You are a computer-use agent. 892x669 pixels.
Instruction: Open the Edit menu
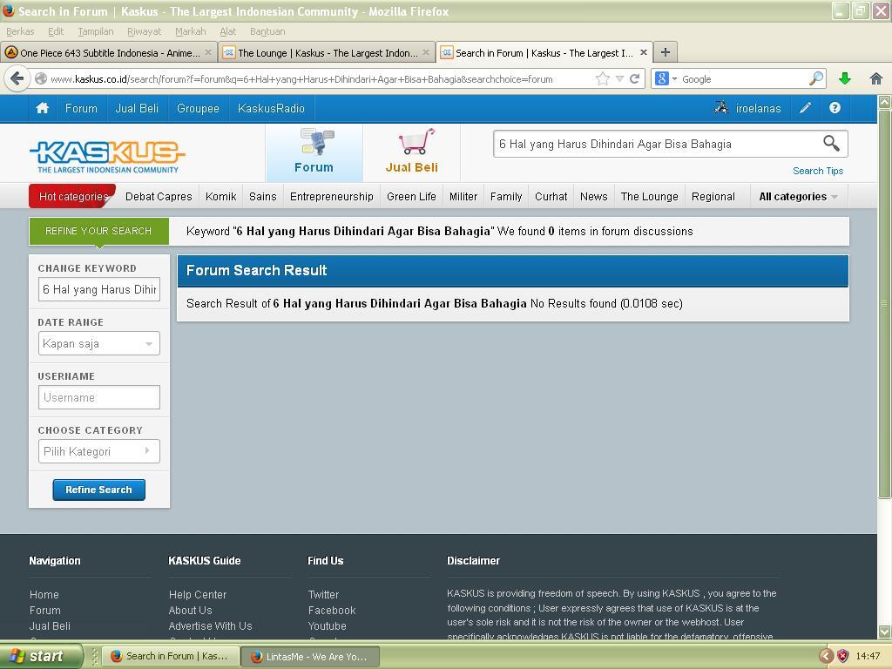tap(56, 31)
